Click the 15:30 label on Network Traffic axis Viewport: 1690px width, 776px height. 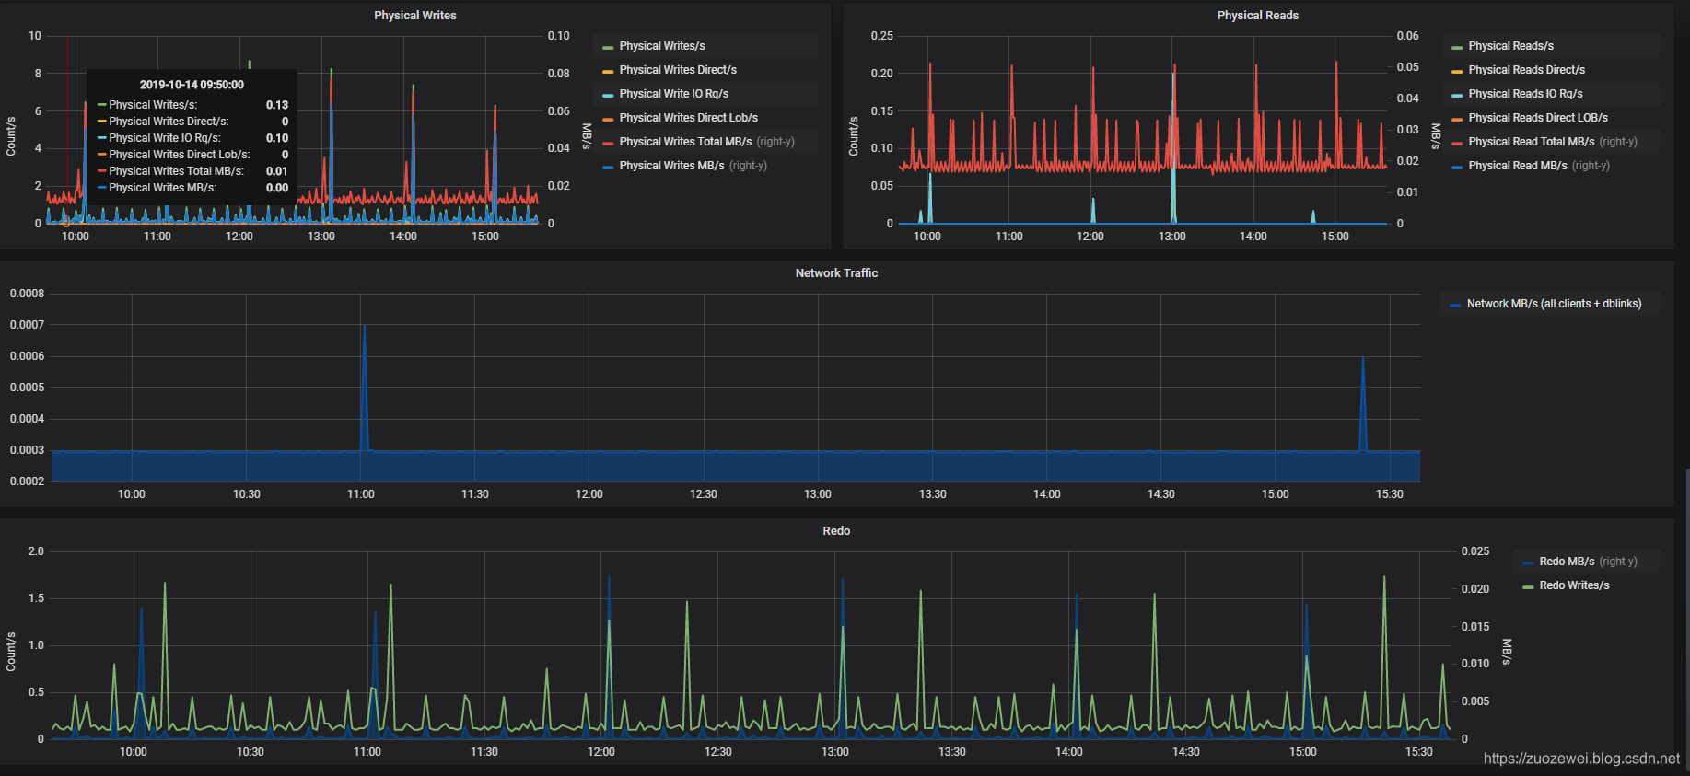[1389, 494]
